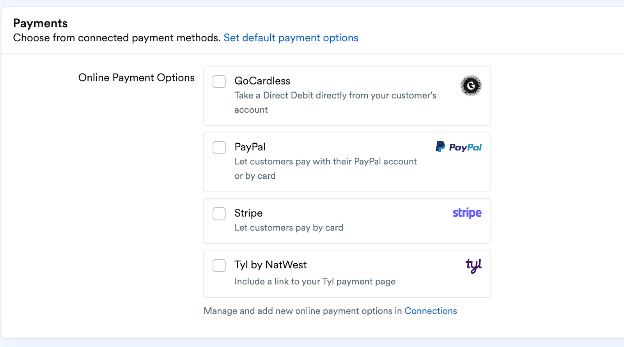The height and width of the screenshot is (347, 624).
Task: Select the Stripe option card
Action: 347,220
